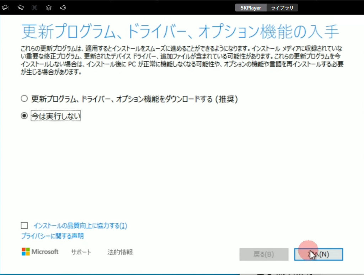Open the サポート link
Screen dimensions: 364x275
(81, 252)
